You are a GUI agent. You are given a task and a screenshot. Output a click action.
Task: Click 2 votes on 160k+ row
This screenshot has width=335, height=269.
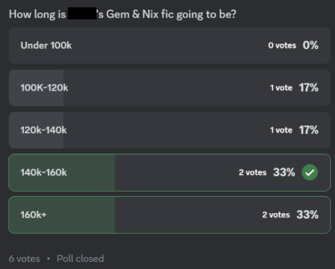276,215
